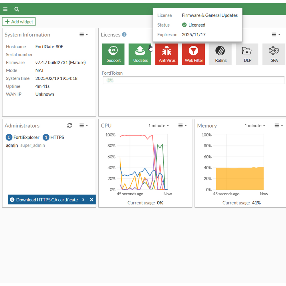Image resolution: width=286 pixels, height=286 pixels.
Task: Click the search magnifier icon
Action: 17,9
